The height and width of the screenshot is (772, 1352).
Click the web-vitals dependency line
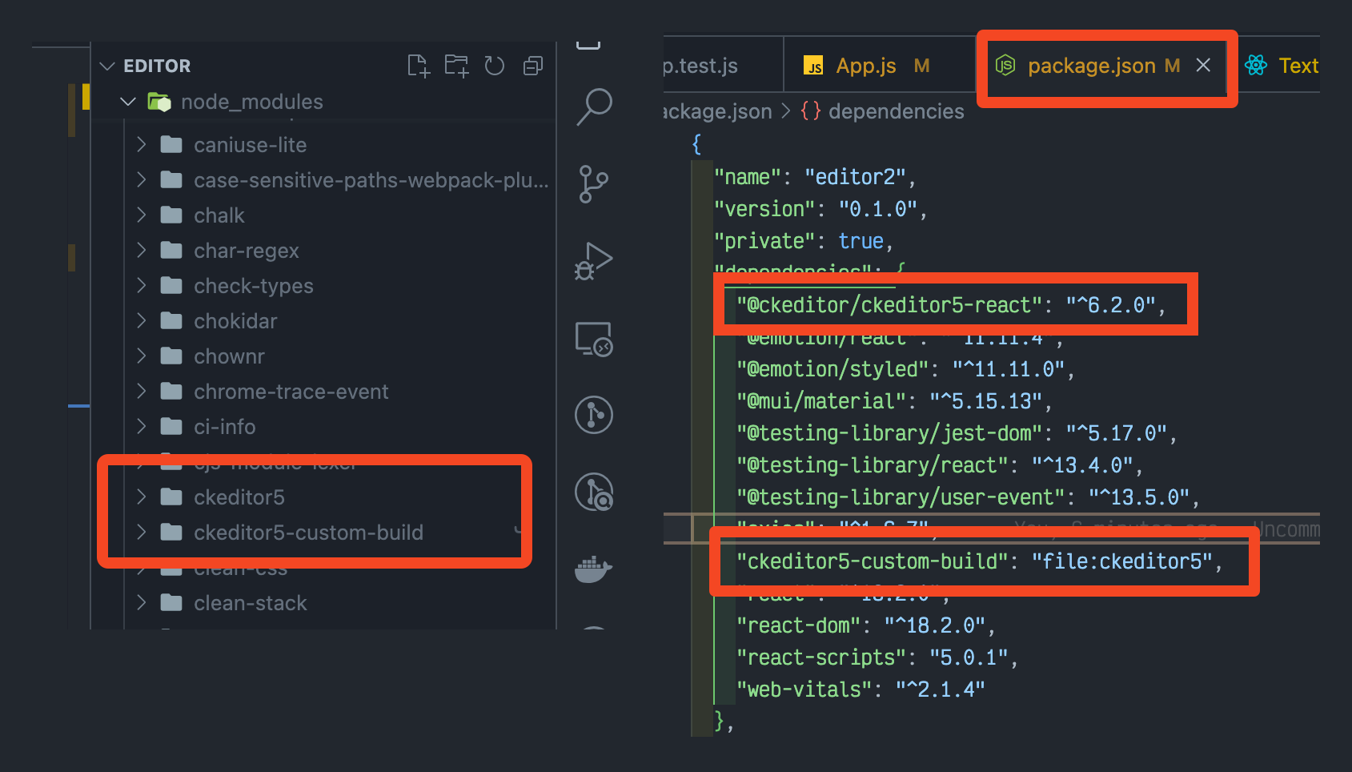tap(861, 690)
